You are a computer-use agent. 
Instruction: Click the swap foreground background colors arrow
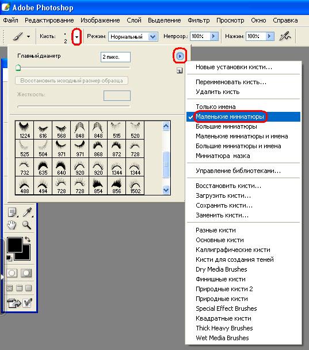coord(28,239)
